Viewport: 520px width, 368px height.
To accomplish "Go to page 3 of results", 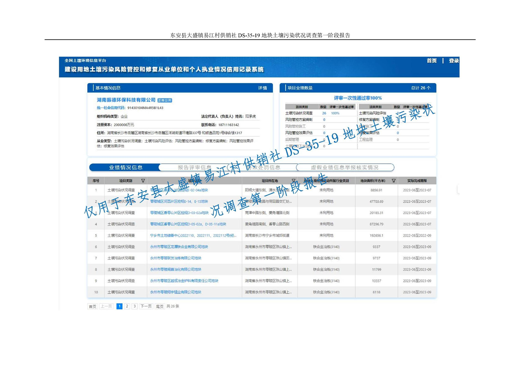I will click(134, 306).
